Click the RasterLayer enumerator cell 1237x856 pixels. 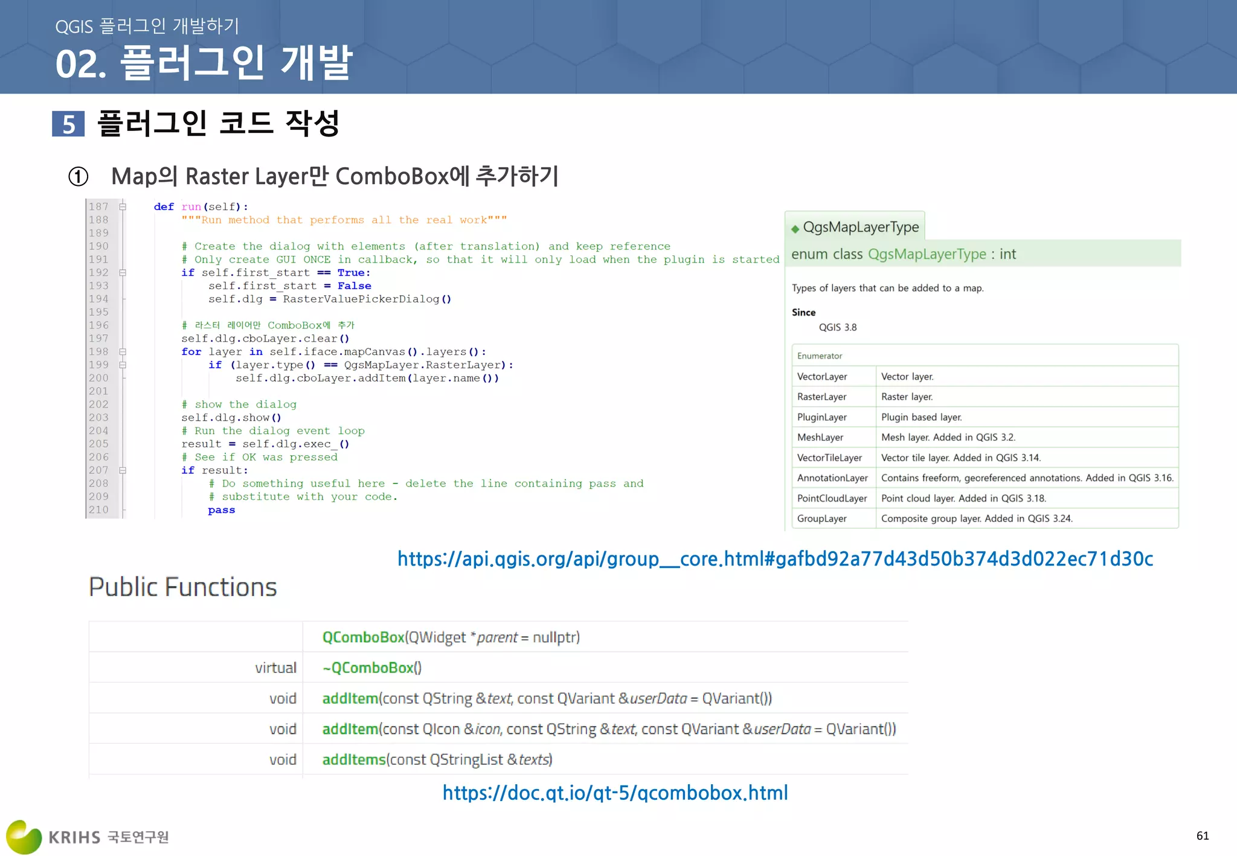[834, 397]
